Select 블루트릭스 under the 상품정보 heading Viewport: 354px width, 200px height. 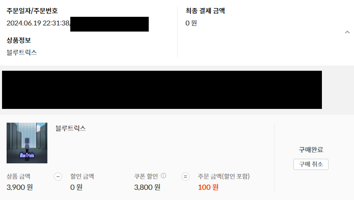click(x=22, y=52)
